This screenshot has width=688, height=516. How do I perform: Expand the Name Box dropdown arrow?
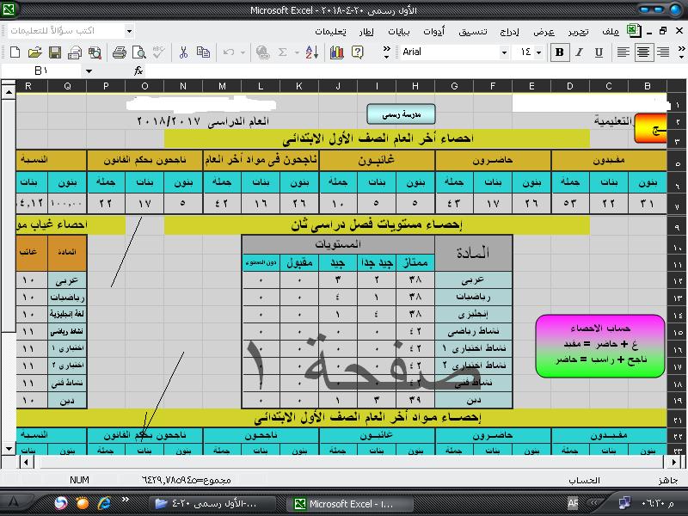point(88,71)
